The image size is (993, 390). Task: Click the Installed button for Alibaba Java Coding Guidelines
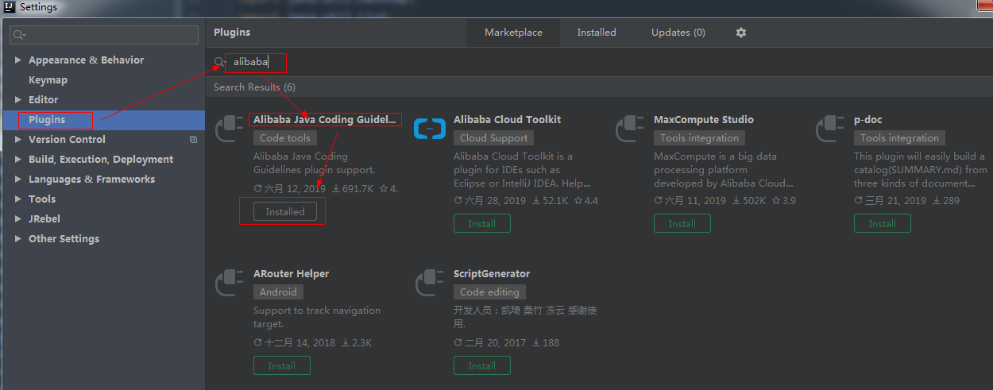(x=285, y=212)
